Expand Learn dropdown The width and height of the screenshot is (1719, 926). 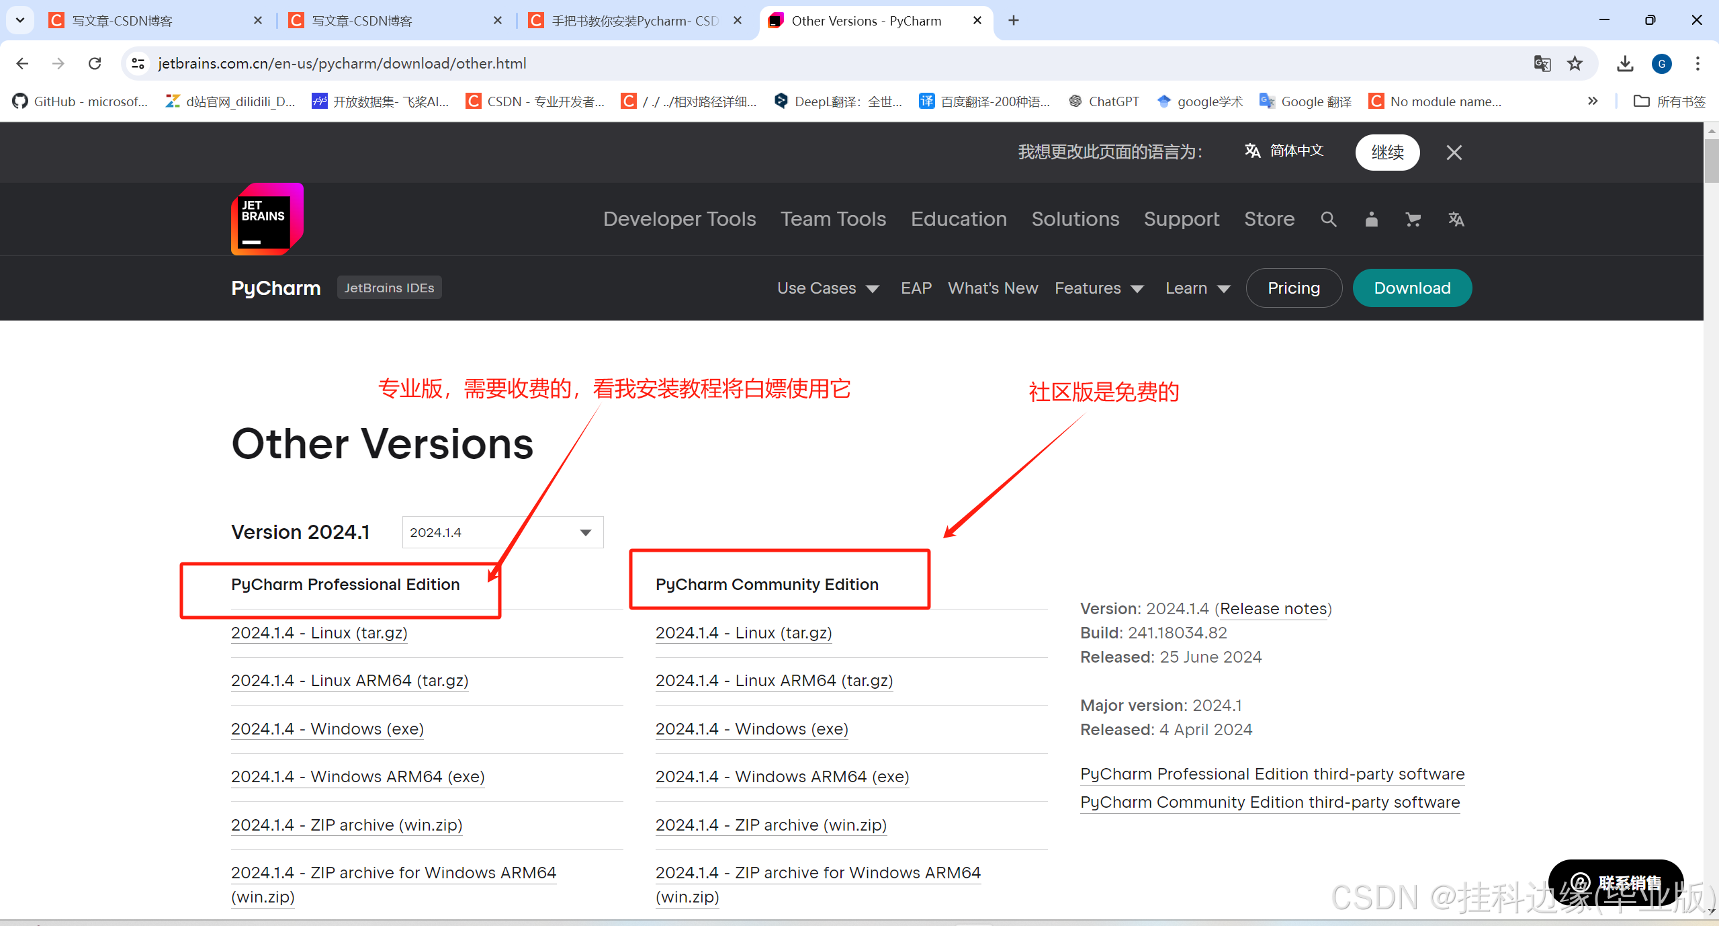coord(1198,288)
